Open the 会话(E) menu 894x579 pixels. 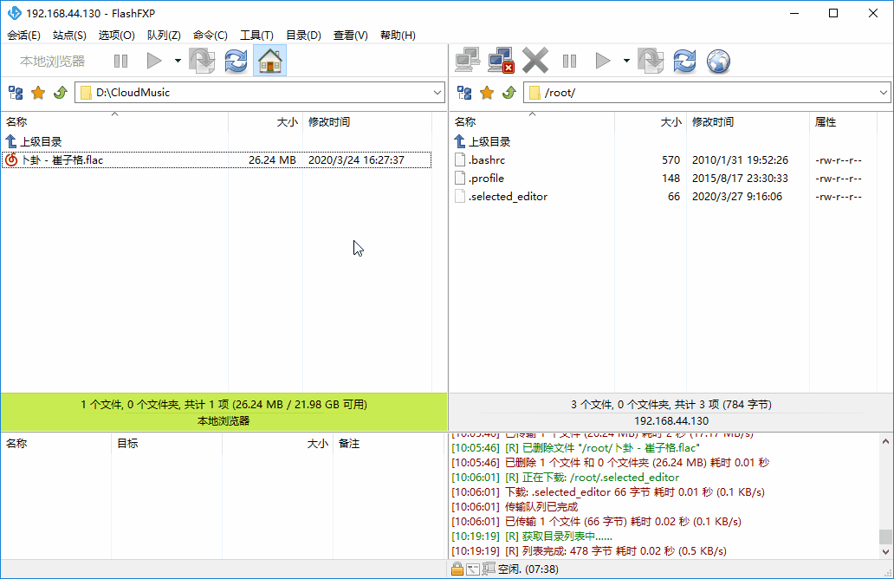click(24, 36)
